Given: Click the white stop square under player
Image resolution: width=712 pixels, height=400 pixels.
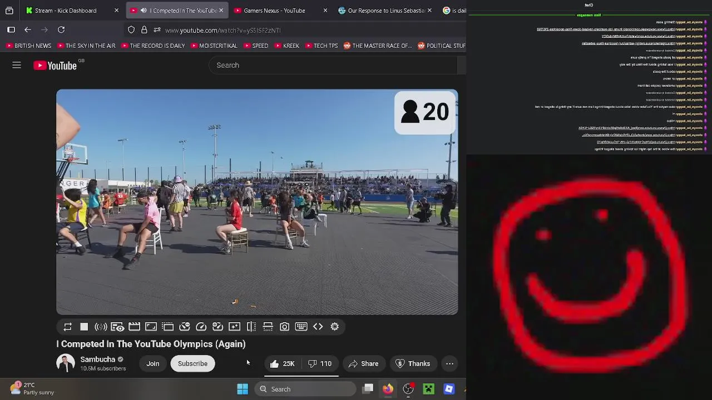Looking at the screenshot, I should 84,327.
